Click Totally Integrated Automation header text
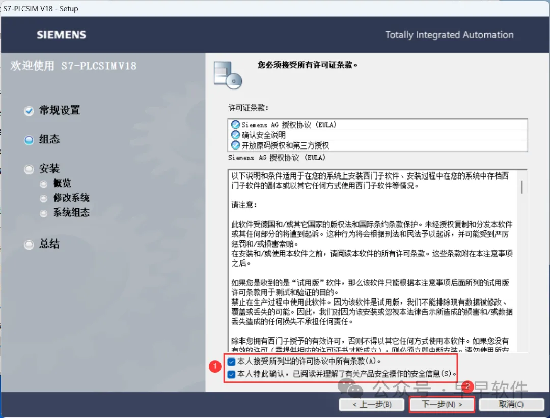The width and height of the screenshot is (550, 418). pyautogui.click(x=449, y=35)
